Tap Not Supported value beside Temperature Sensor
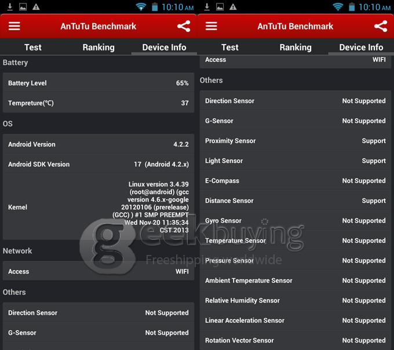394x350 pixels. (364, 240)
